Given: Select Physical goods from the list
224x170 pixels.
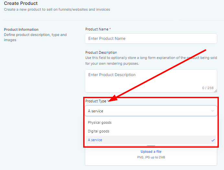Looking at the screenshot, I should [100, 123].
